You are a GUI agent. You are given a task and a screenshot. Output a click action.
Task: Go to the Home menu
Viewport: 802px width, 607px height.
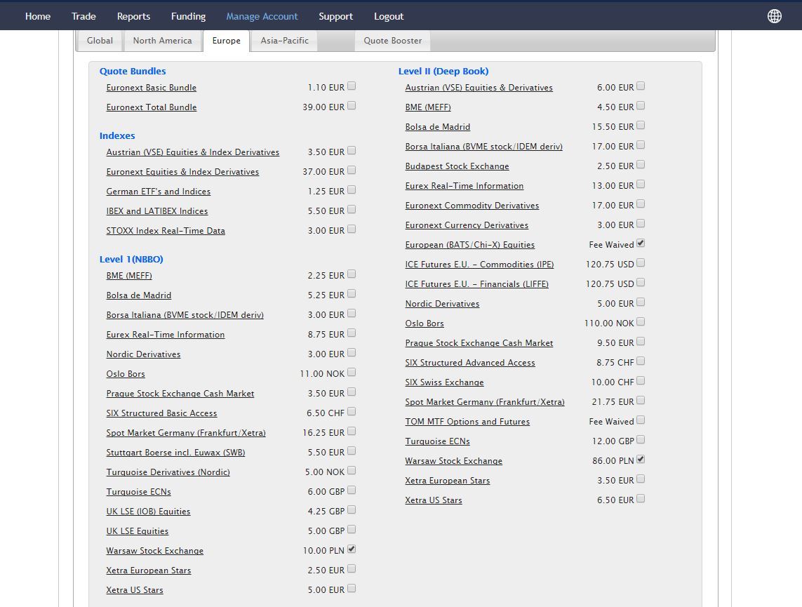(38, 16)
